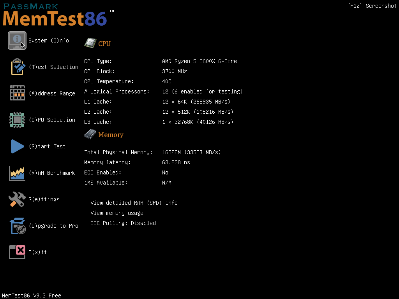Image resolution: width=399 pixels, height=299 pixels.
Task: Click the 16322M total memory value
Action: pos(192,152)
